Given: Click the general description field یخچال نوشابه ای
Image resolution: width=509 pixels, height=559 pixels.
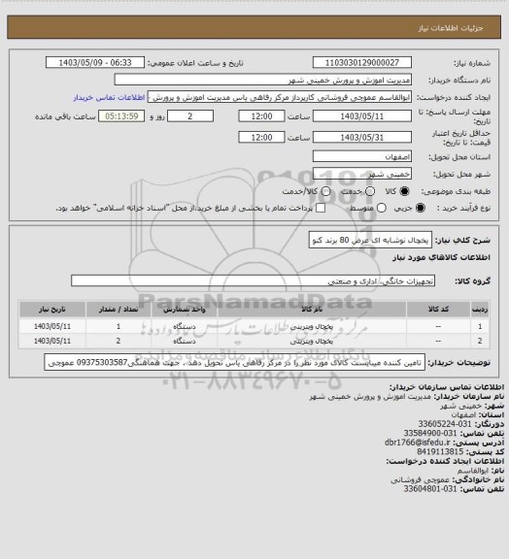Looking at the screenshot, I should click(370, 241).
